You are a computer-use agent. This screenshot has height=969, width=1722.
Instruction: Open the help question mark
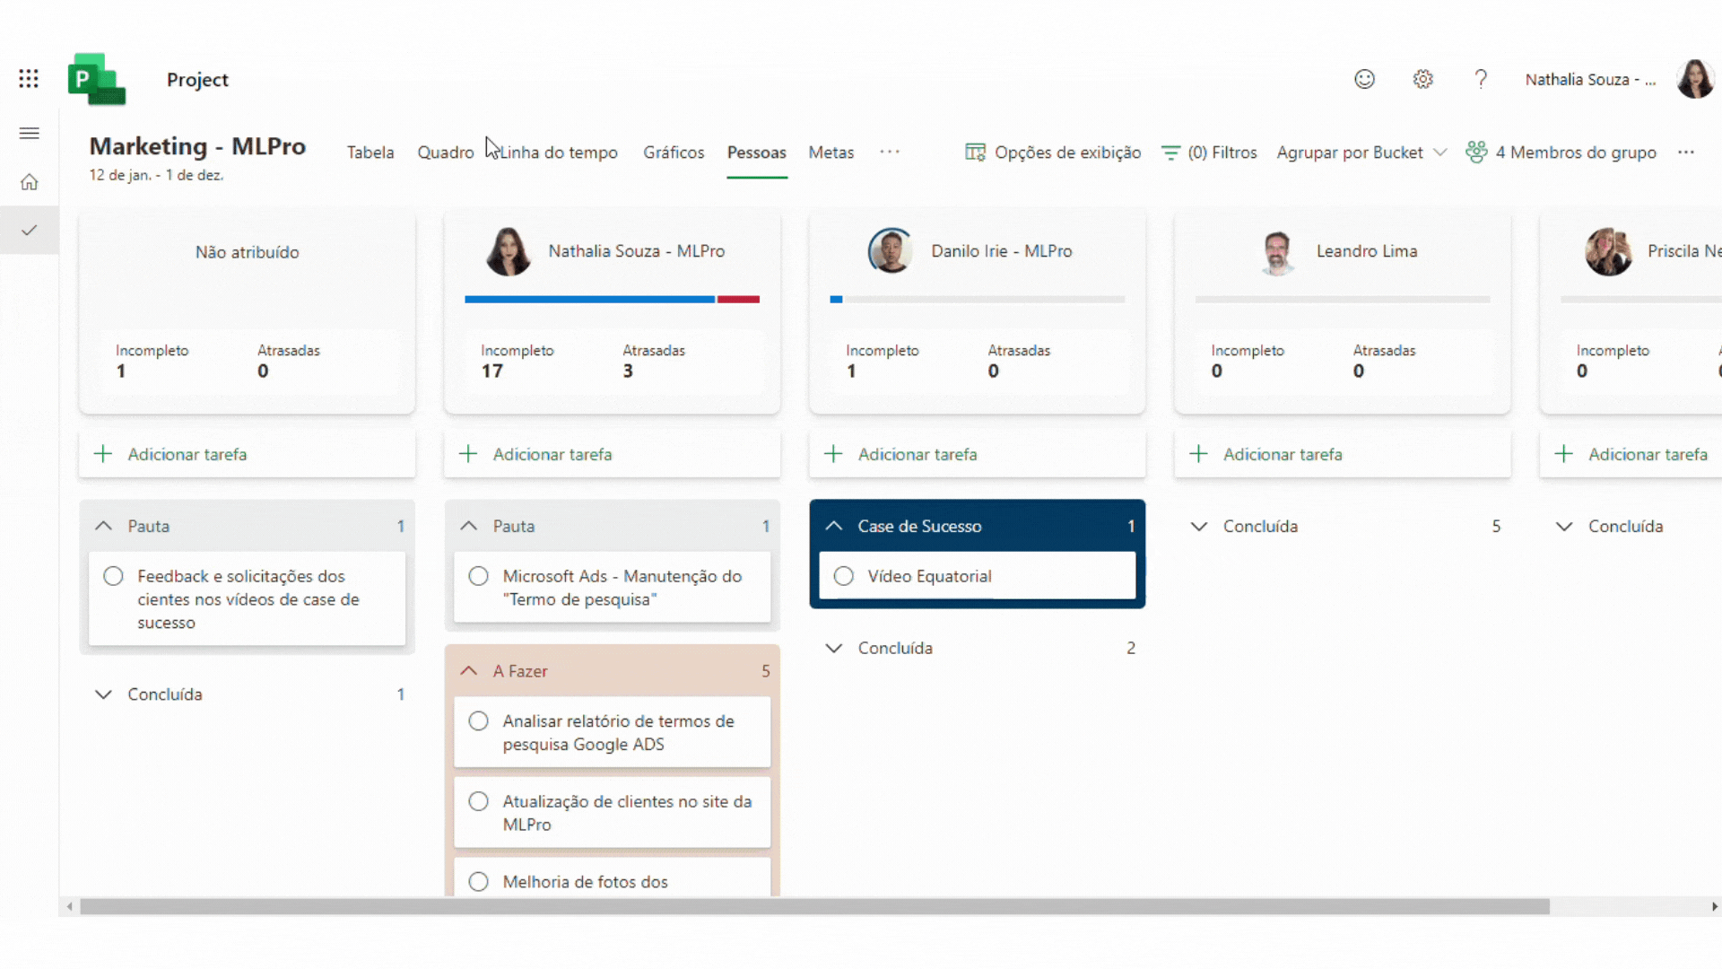(x=1481, y=79)
